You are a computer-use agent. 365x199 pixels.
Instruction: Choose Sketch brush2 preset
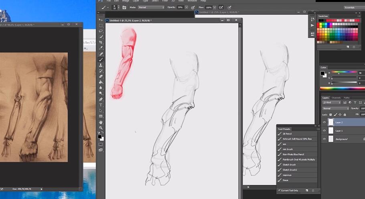tap(297, 170)
